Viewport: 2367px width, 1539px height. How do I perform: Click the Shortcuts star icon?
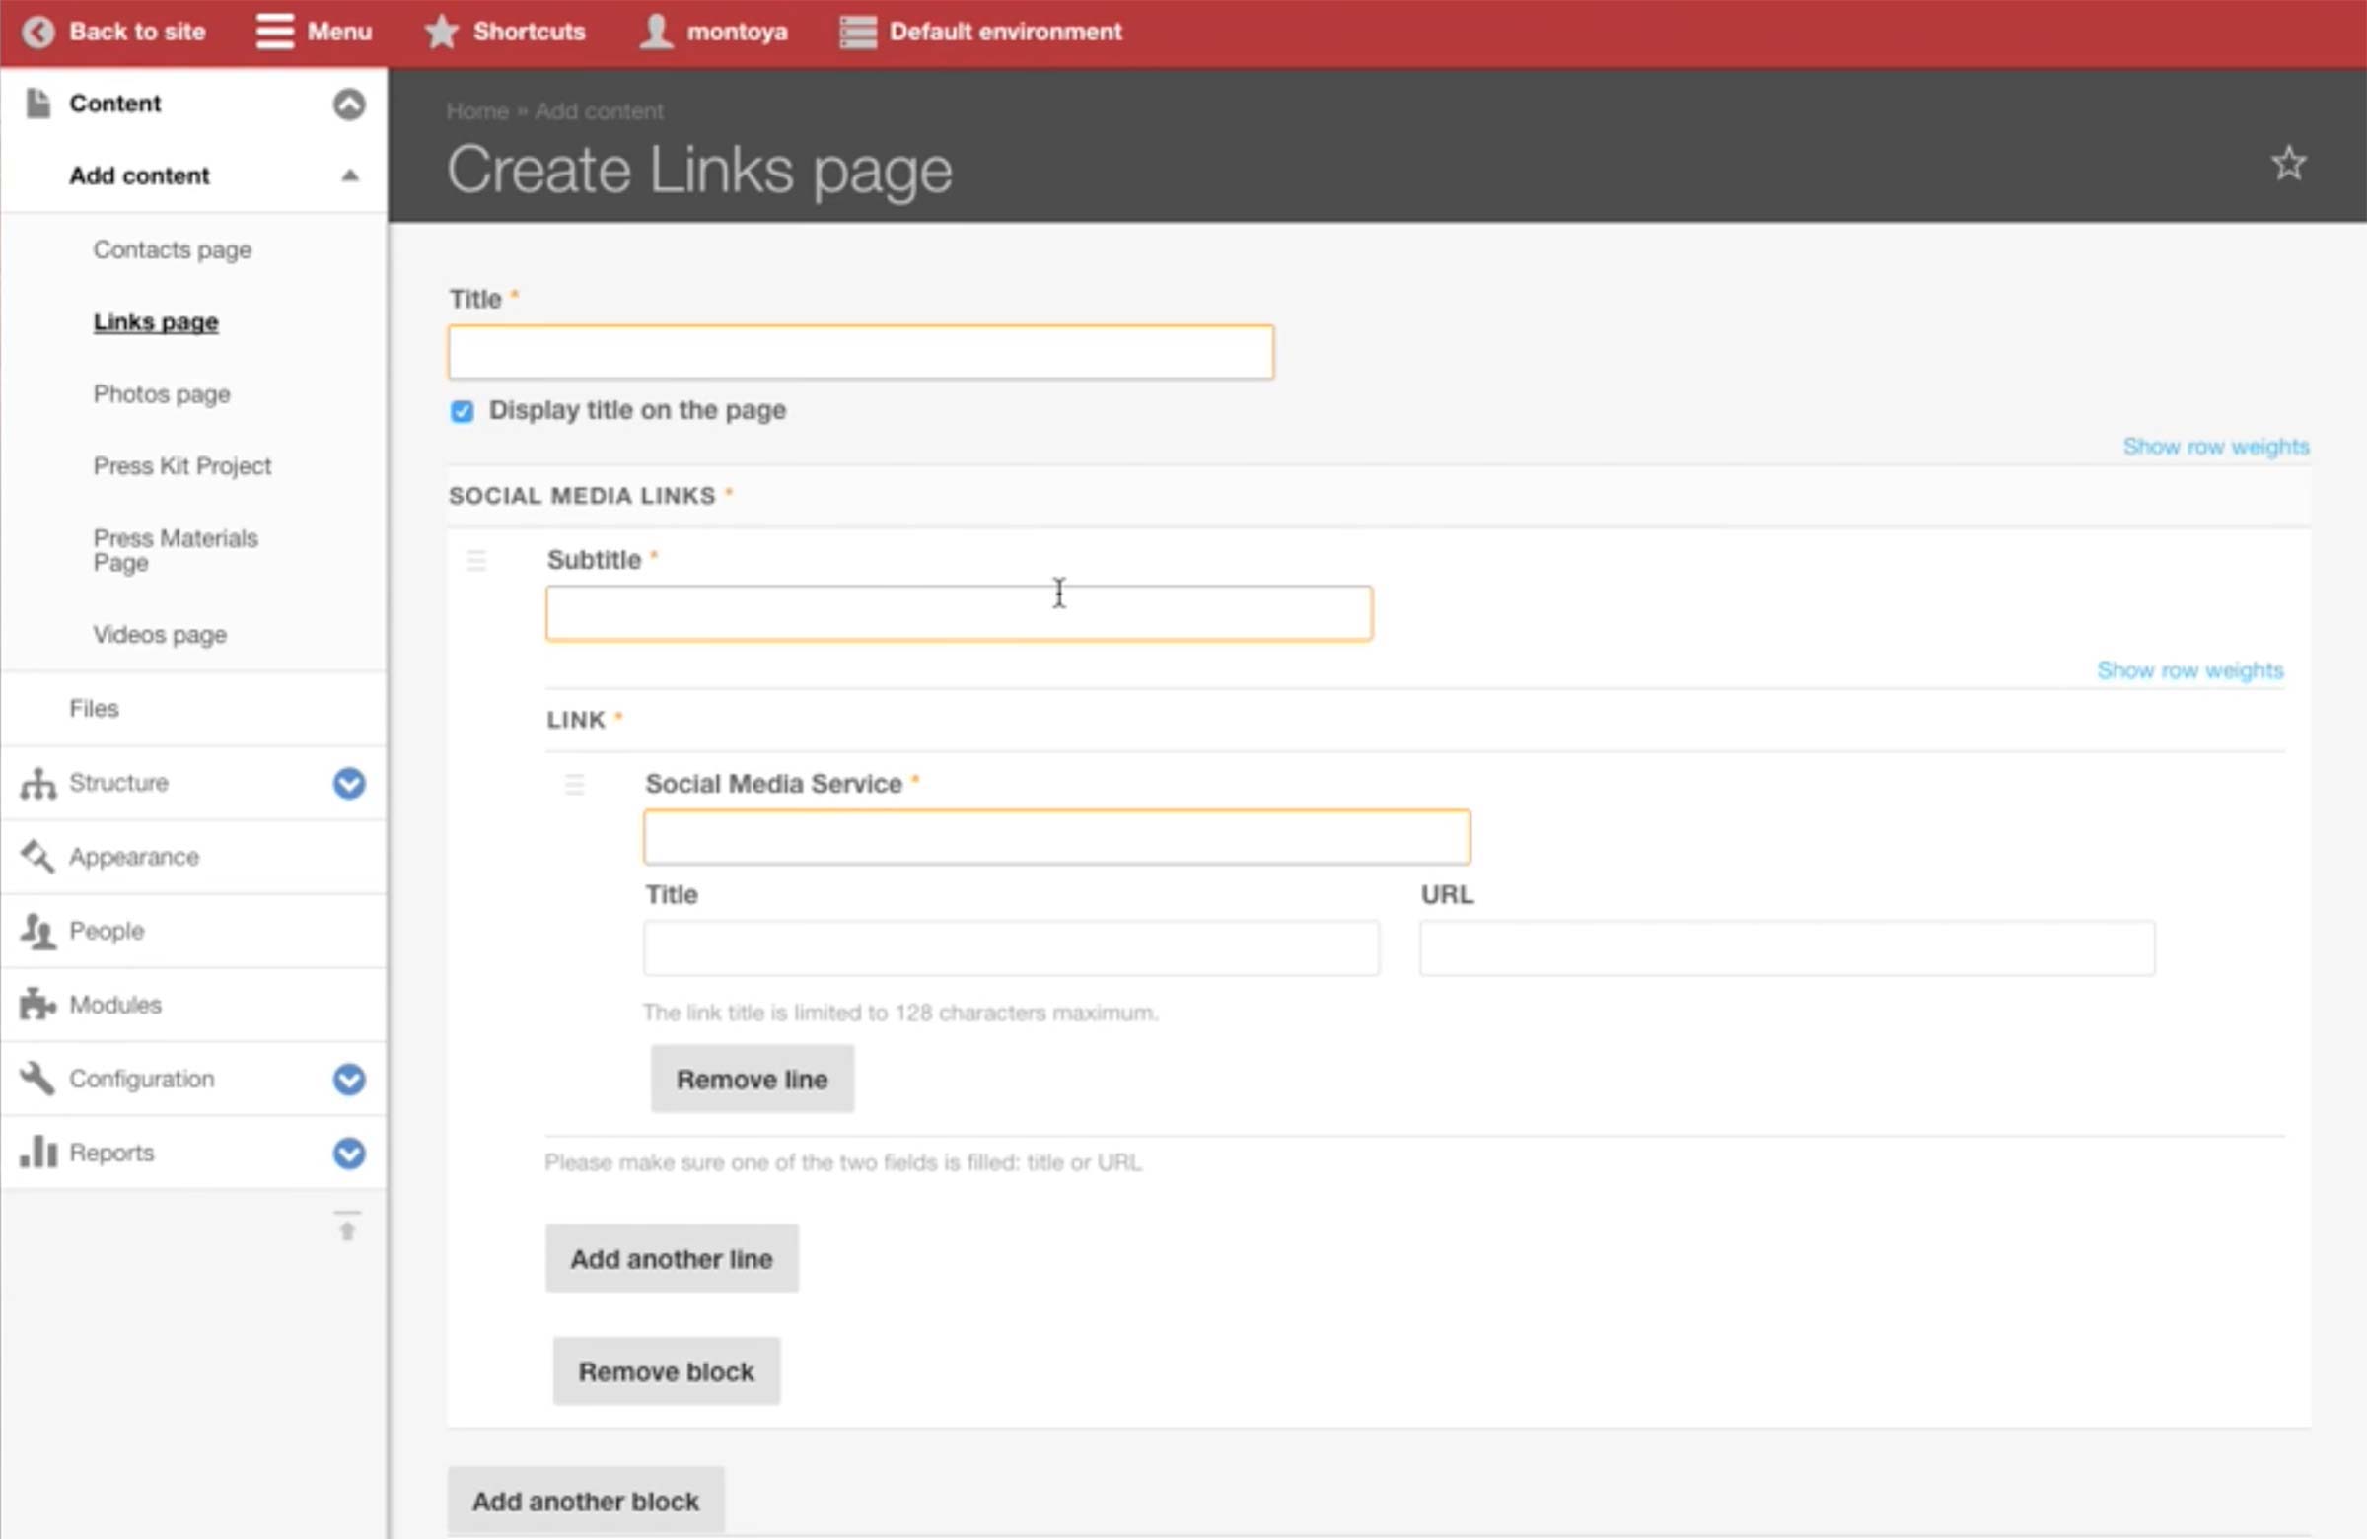click(x=441, y=32)
